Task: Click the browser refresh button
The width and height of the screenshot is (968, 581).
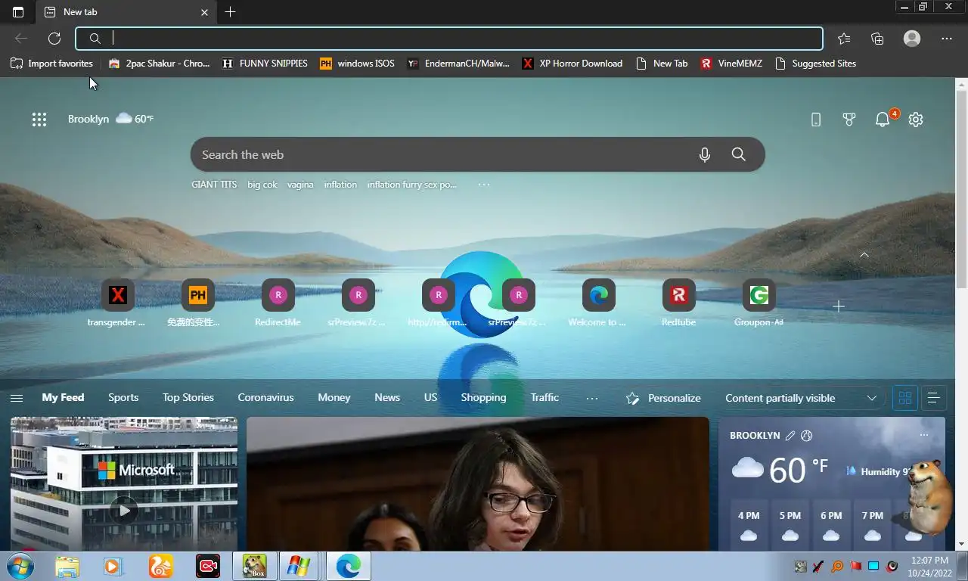Action: coord(54,39)
